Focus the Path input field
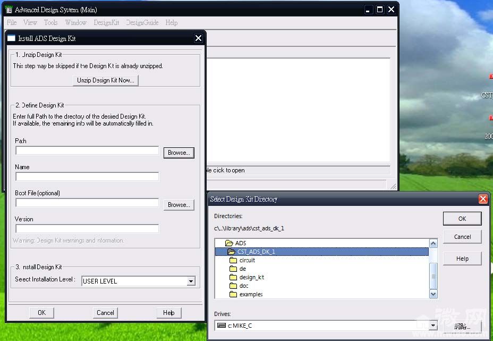Screen dimensions: 493x341 87,151
